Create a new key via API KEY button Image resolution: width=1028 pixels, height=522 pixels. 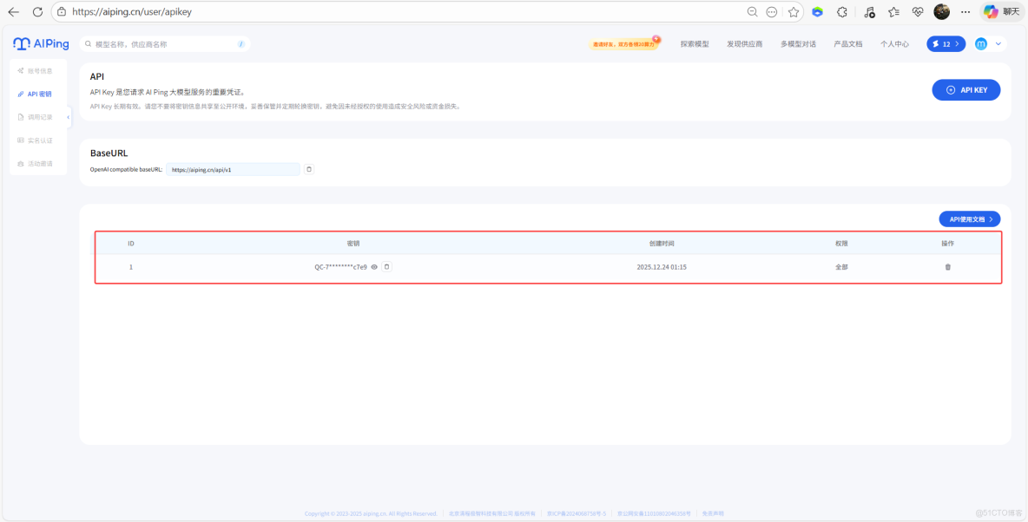pos(966,89)
